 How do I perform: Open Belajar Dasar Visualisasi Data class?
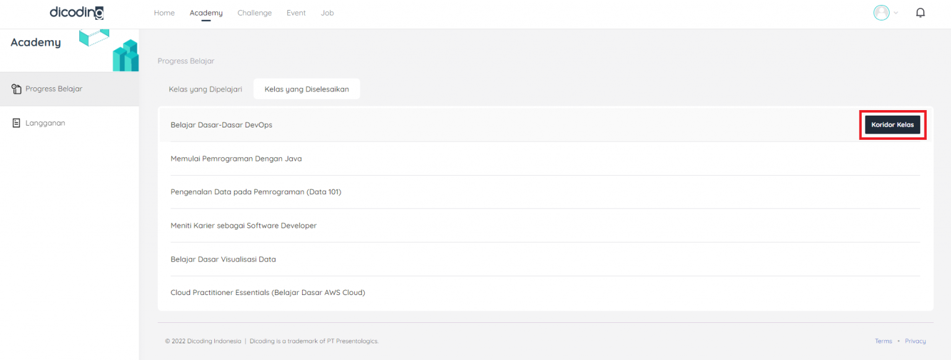coord(223,259)
